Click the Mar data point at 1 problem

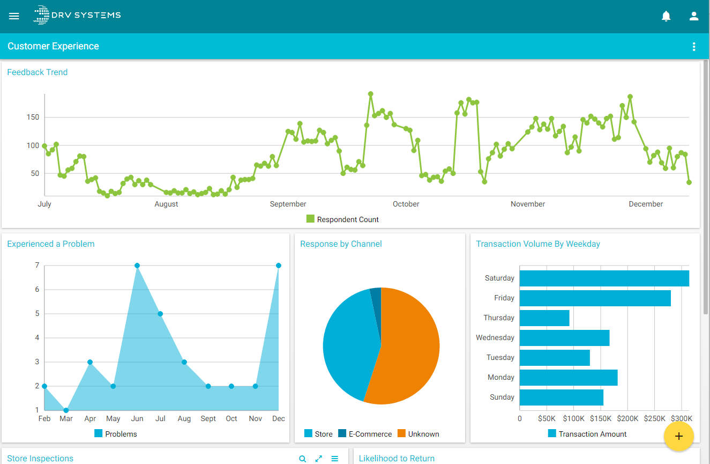[x=66, y=410]
